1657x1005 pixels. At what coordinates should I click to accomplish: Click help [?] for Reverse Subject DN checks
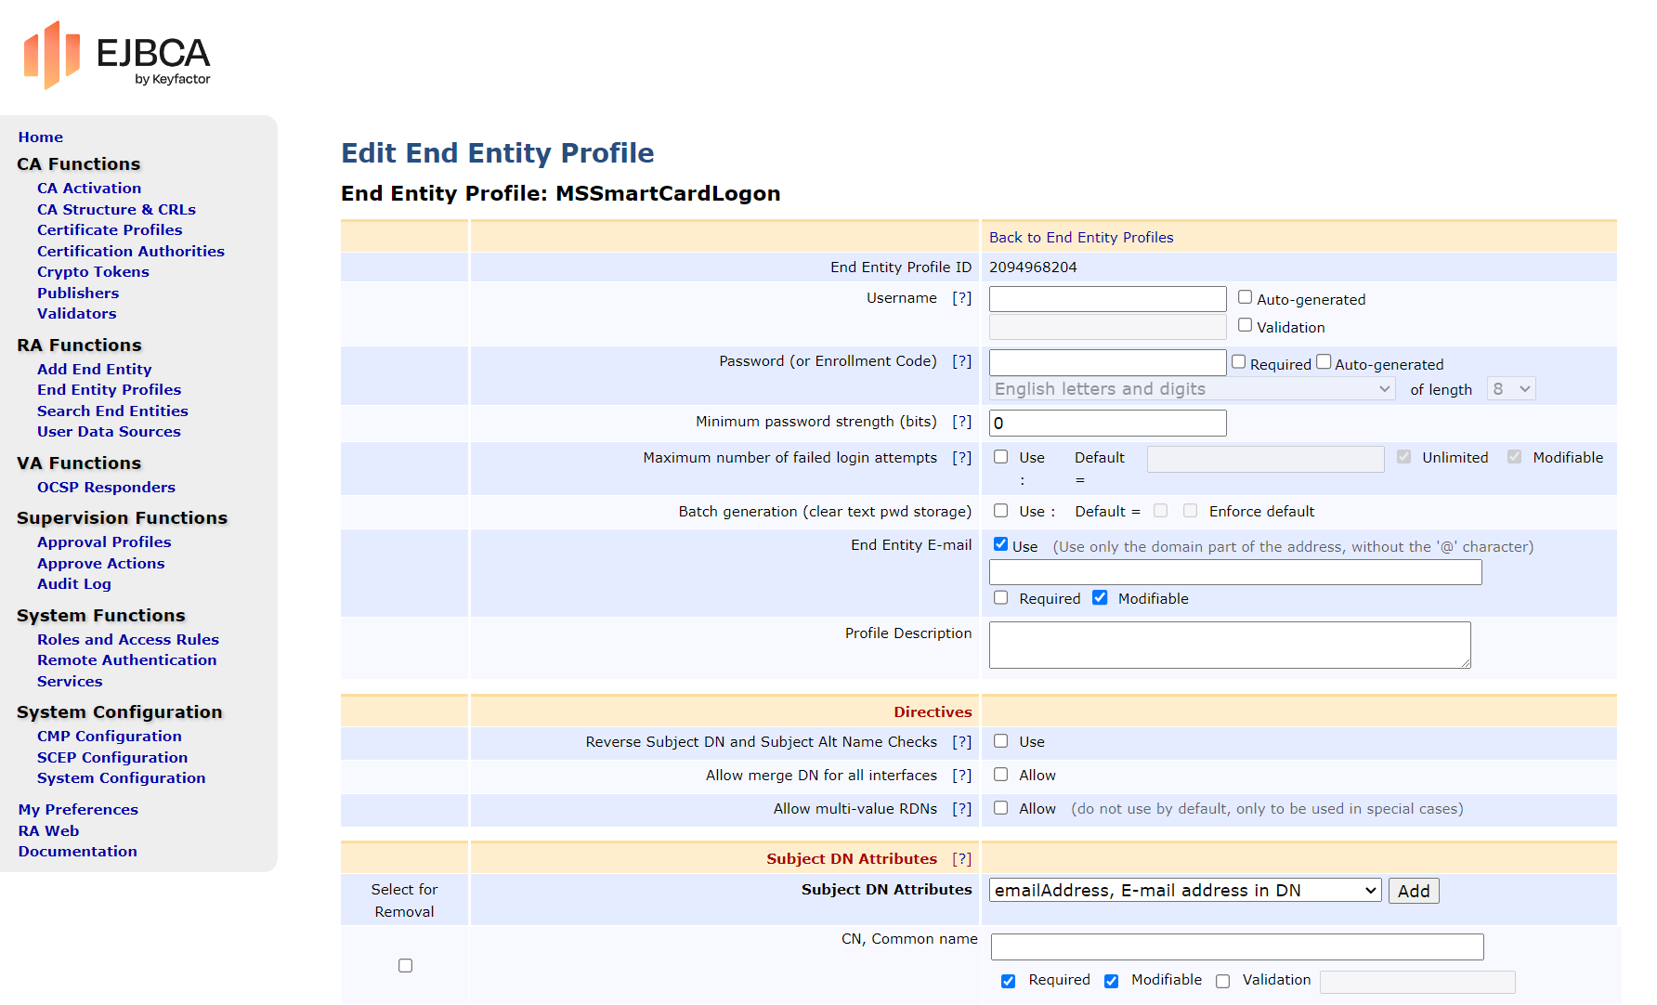pos(961,742)
